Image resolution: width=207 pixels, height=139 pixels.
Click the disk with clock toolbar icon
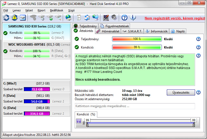coord(42,18)
